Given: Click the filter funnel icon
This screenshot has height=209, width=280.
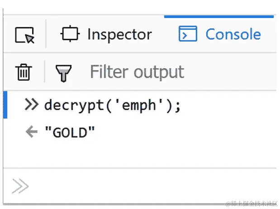Looking at the screenshot, I should 63,73.
